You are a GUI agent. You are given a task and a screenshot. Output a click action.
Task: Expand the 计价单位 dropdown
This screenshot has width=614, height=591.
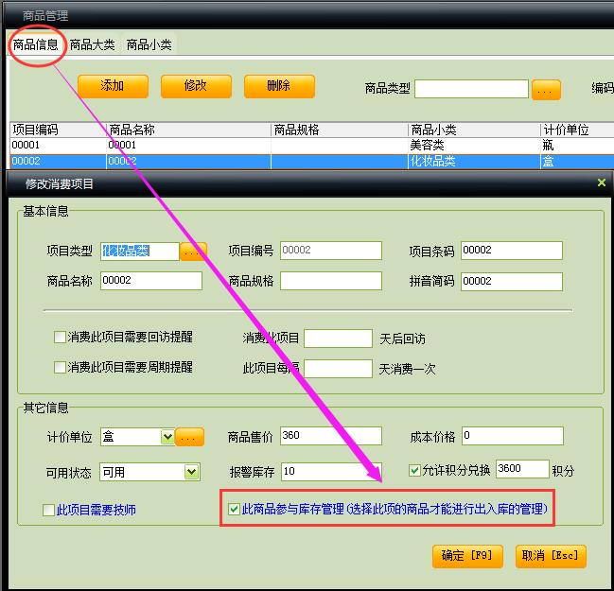(x=168, y=437)
